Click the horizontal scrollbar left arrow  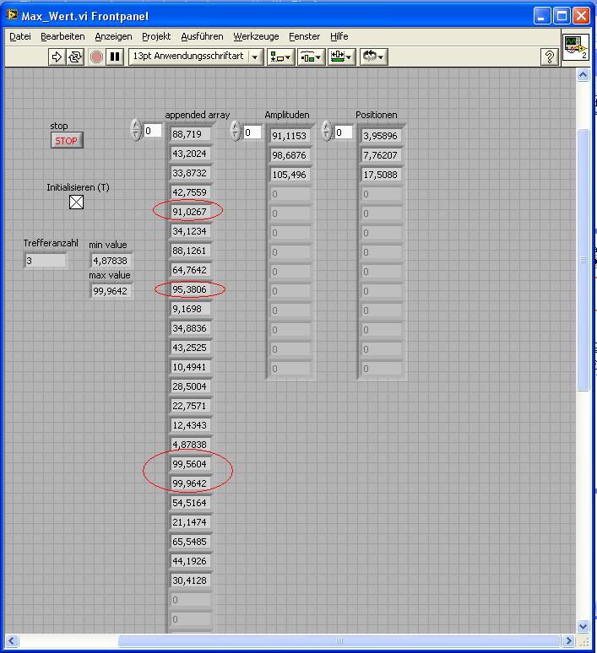coord(12,640)
